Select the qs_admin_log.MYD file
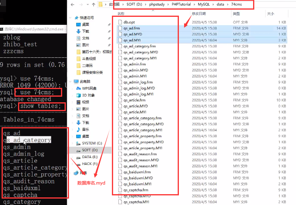 tap(139, 88)
